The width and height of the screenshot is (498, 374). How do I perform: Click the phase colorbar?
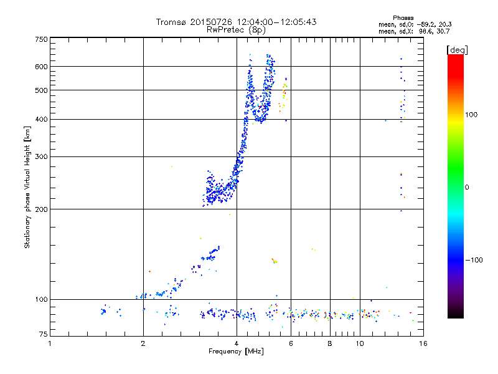point(456,186)
